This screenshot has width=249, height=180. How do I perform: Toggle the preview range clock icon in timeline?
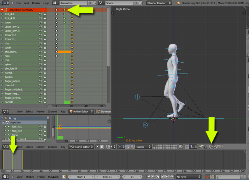point(64,177)
